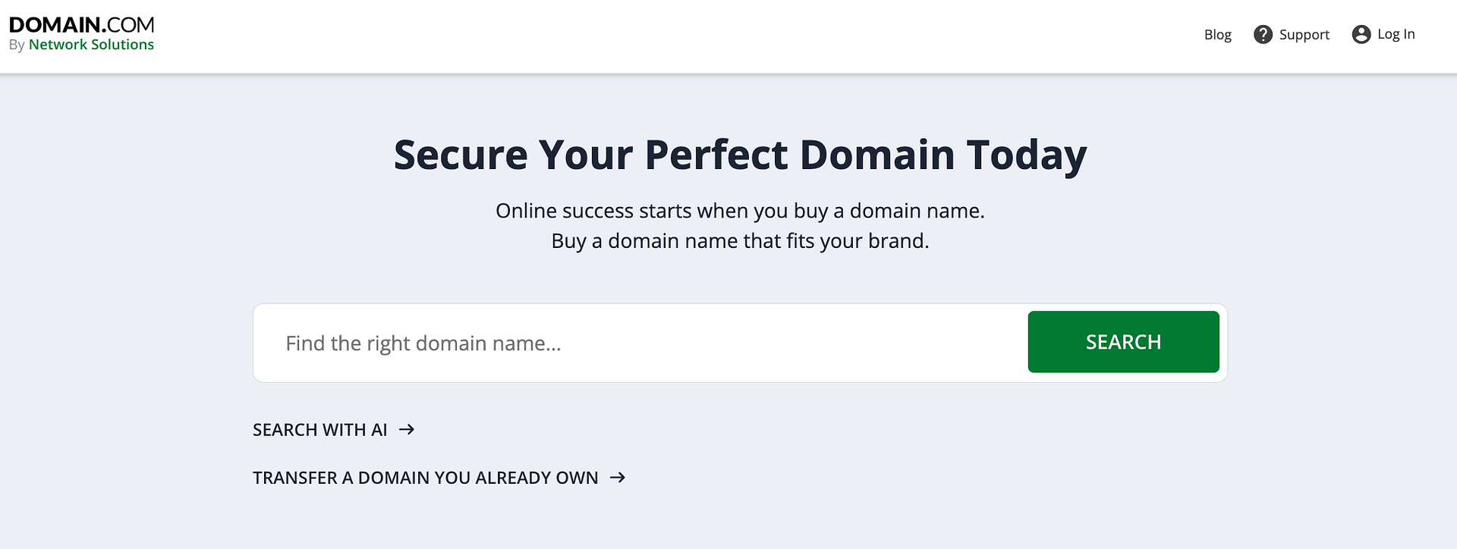Image resolution: width=1457 pixels, height=549 pixels.
Task: Open the Blog page
Action: 1217,35
